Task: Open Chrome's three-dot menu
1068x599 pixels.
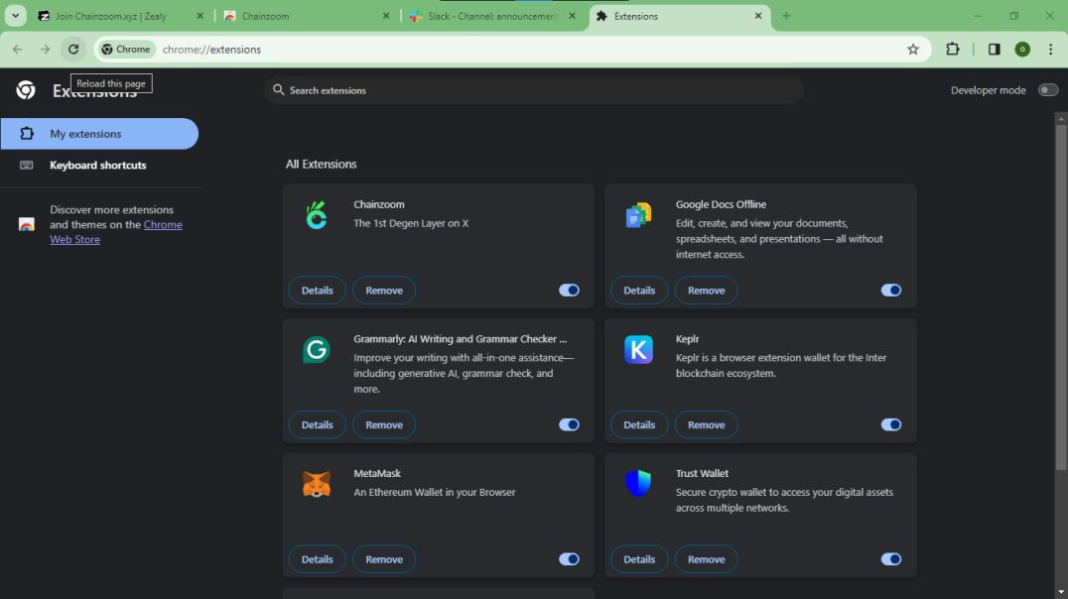Action: point(1050,49)
